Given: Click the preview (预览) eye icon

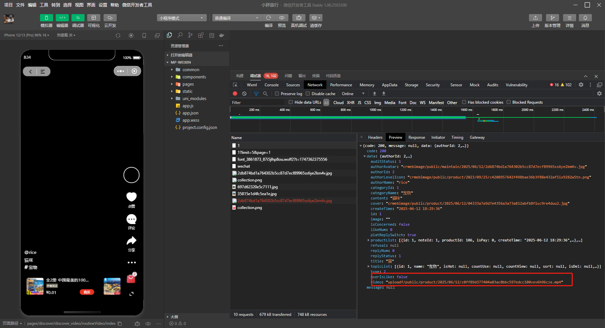Looking at the screenshot, I should tap(282, 18).
